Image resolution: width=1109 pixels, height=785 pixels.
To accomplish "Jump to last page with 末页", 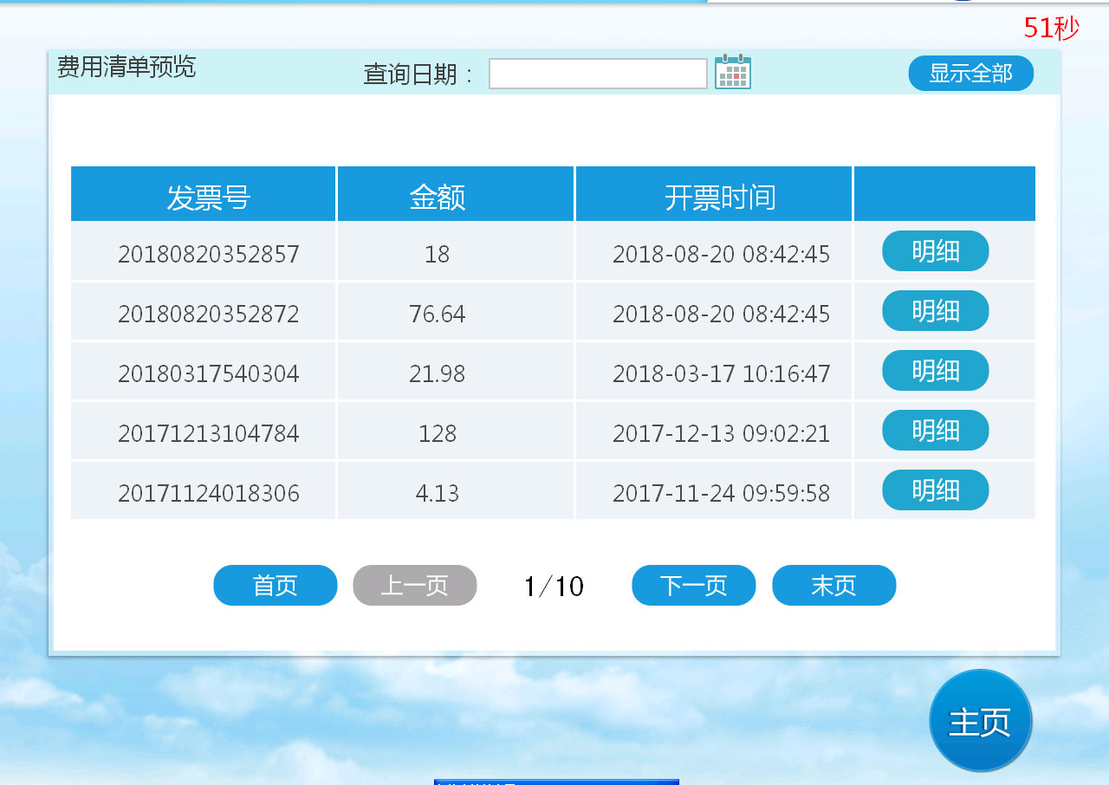I will point(833,586).
